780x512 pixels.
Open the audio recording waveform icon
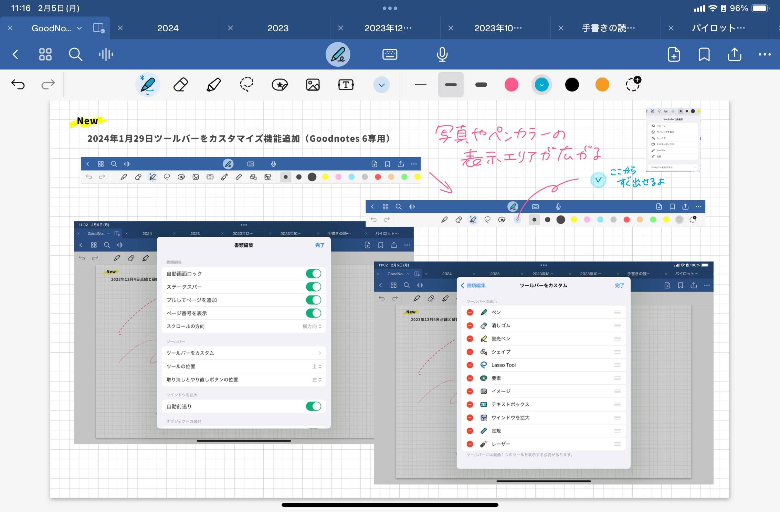pyautogui.click(x=106, y=54)
